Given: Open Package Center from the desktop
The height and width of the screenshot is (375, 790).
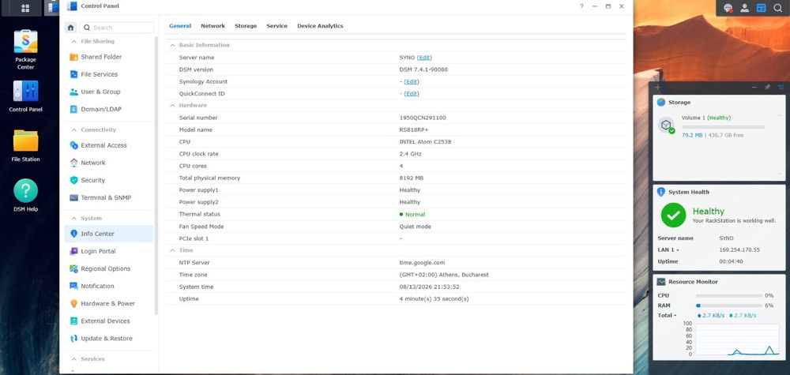Looking at the screenshot, I should pos(26,49).
